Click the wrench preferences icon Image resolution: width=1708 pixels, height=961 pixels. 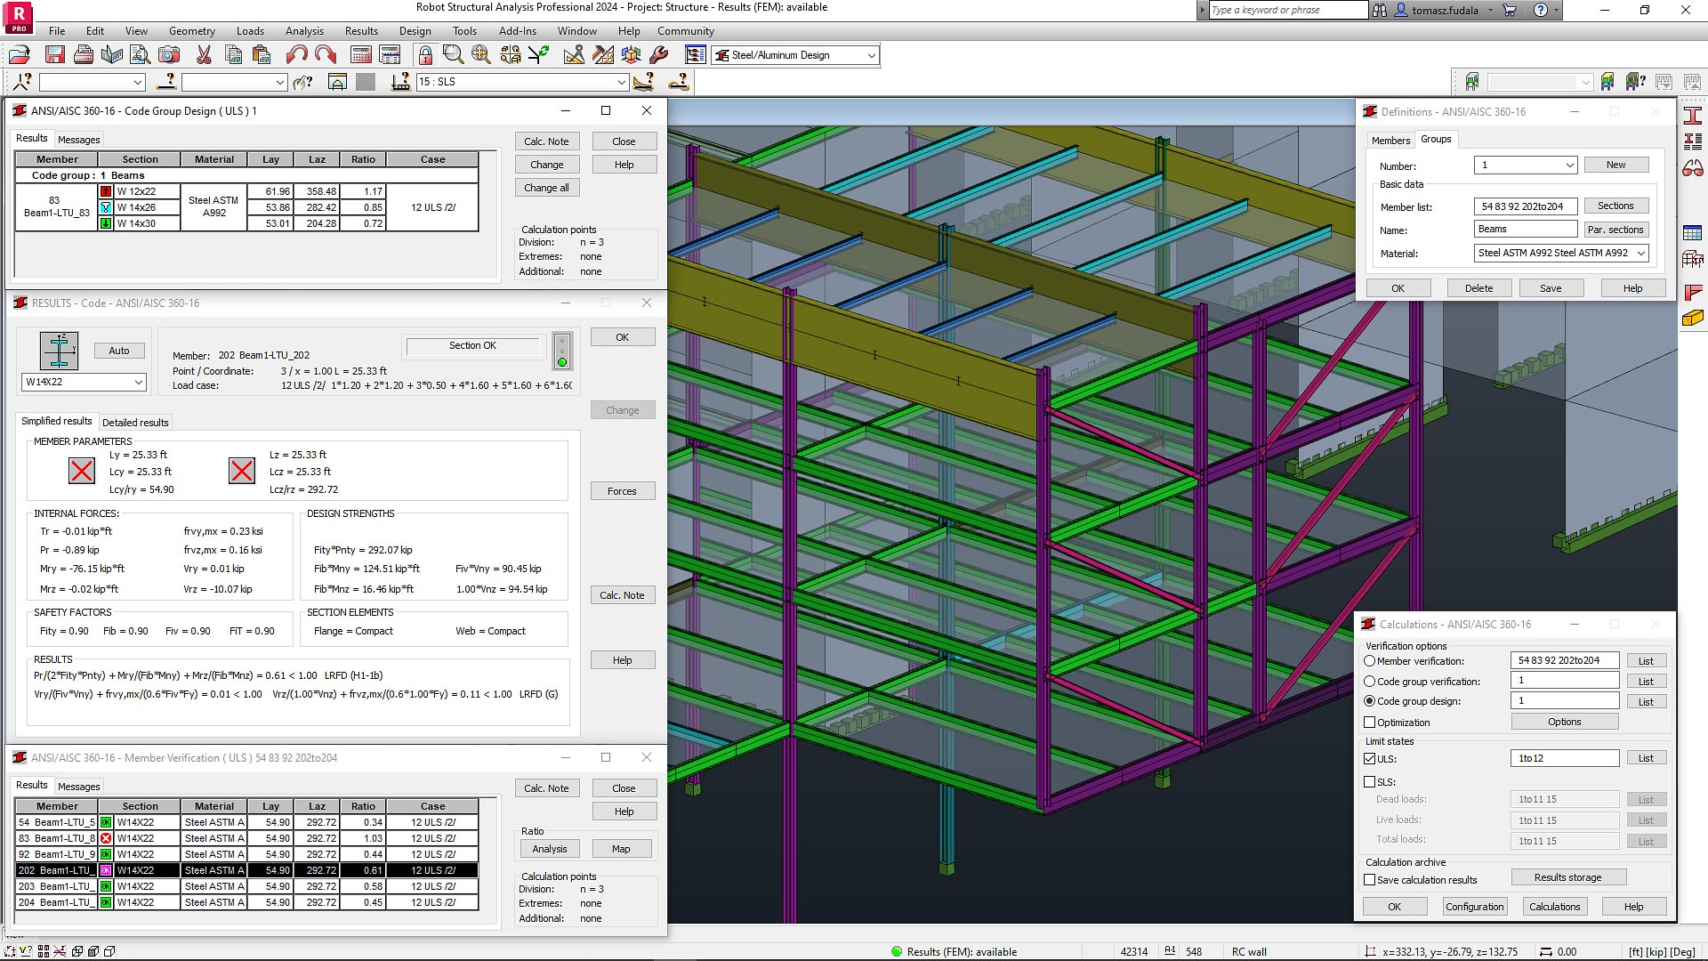click(x=659, y=55)
